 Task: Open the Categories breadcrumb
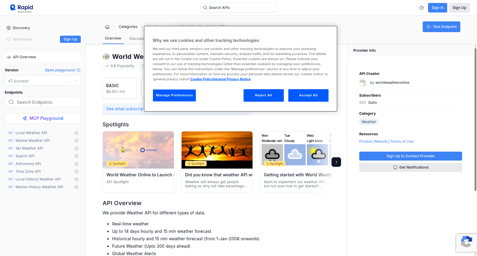click(x=128, y=27)
